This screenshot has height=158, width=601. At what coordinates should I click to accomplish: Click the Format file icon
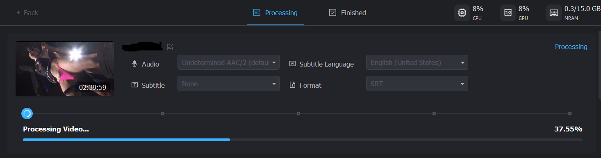[x=292, y=85]
